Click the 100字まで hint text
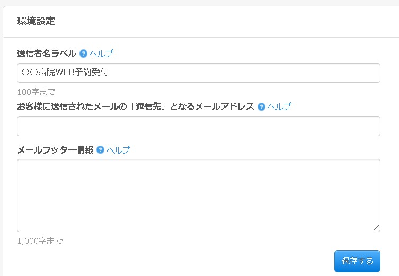399x276 pixels. [x=36, y=92]
